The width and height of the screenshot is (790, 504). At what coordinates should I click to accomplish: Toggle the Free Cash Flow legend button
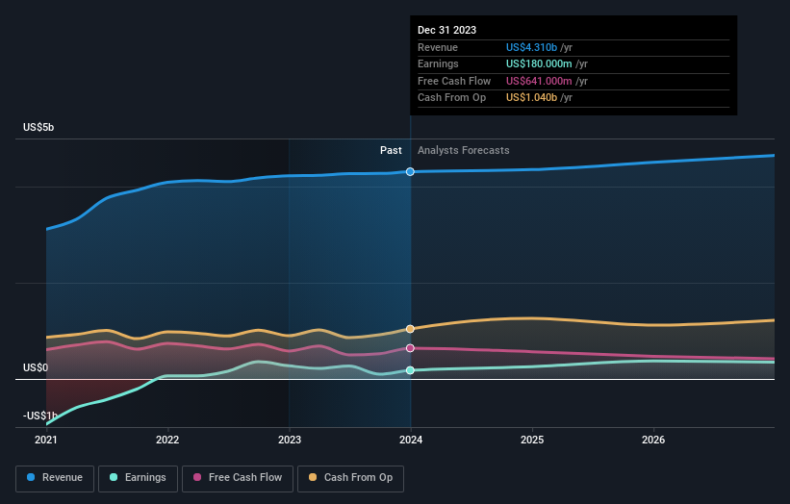(x=238, y=478)
